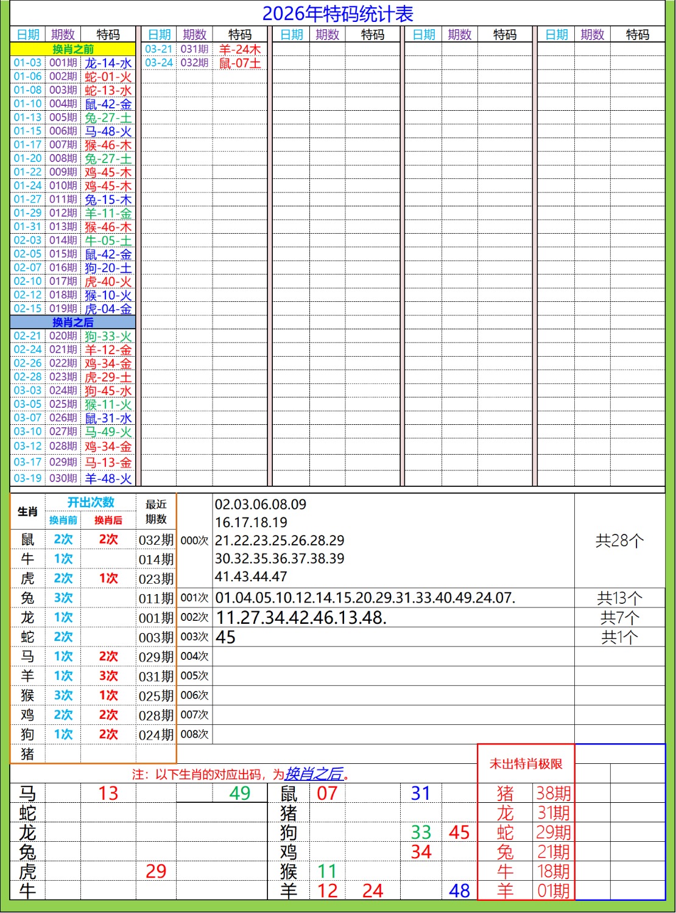This screenshot has width=676, height=913.
Task: Select the 03-24 date cell
Action: (159, 63)
